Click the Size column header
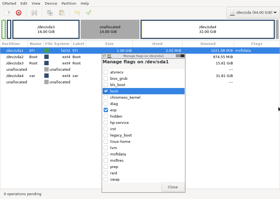280x199 pixels. tap(109, 44)
